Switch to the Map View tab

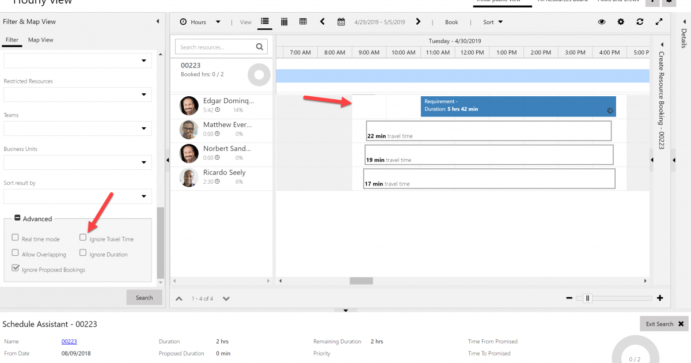(40, 40)
